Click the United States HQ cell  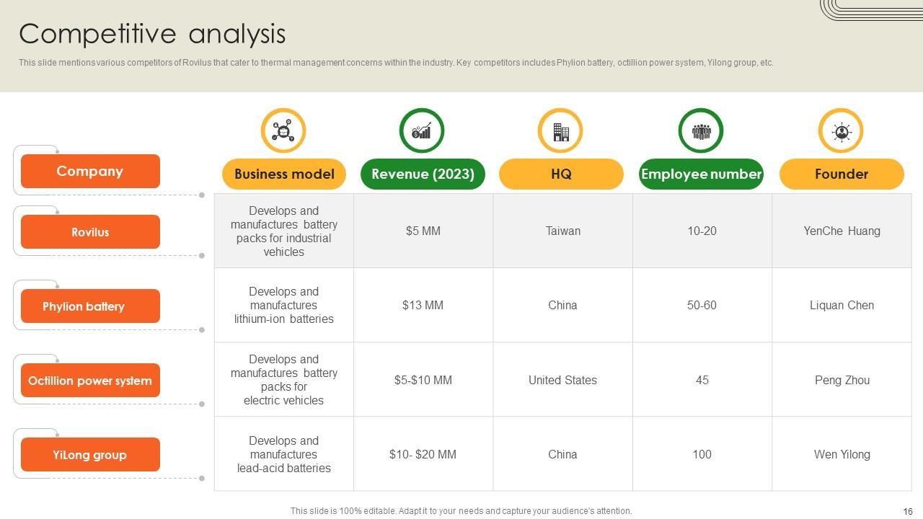point(562,381)
